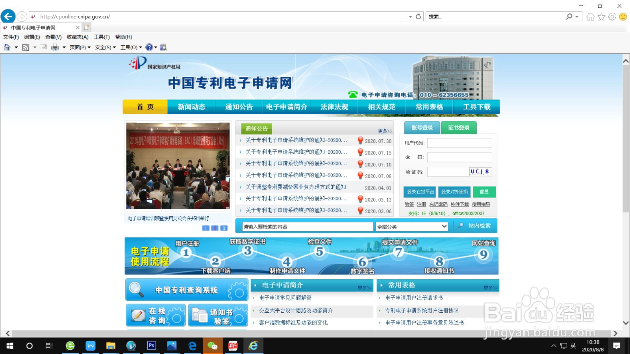630x354 pixels.
Task: Open a new browser tab
Action: click(87, 28)
